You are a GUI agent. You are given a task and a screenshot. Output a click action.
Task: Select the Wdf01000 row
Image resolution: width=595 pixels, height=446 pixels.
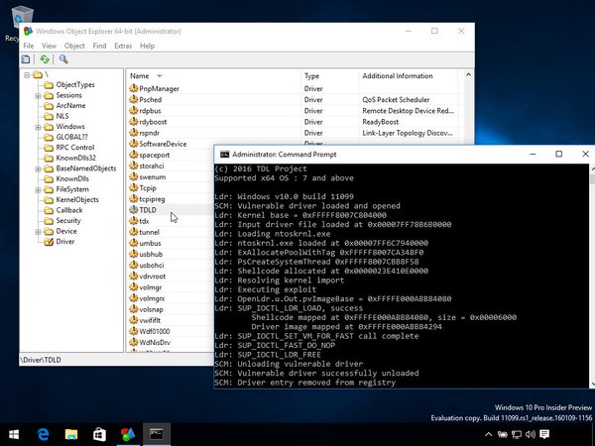(x=171, y=331)
